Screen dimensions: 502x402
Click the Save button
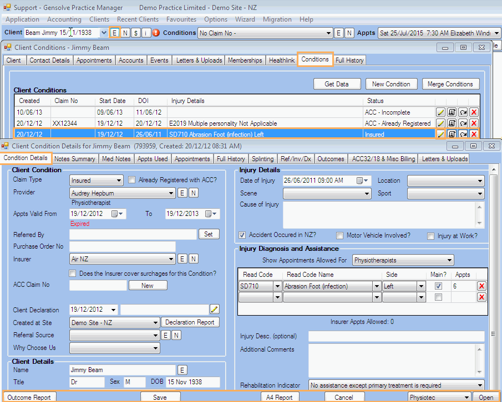point(160,397)
